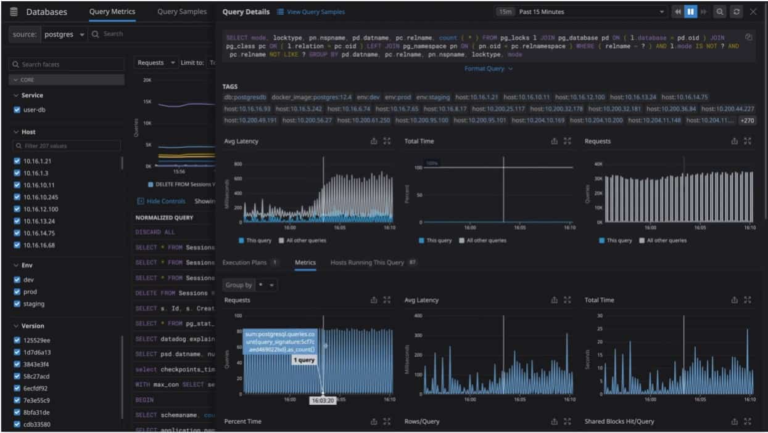The height and width of the screenshot is (433, 768).
Task: Expand the top Requests graph fullscreen
Action: pyautogui.click(x=748, y=141)
